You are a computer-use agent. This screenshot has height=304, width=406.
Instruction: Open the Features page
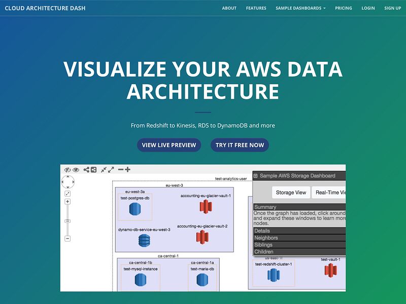coord(256,8)
